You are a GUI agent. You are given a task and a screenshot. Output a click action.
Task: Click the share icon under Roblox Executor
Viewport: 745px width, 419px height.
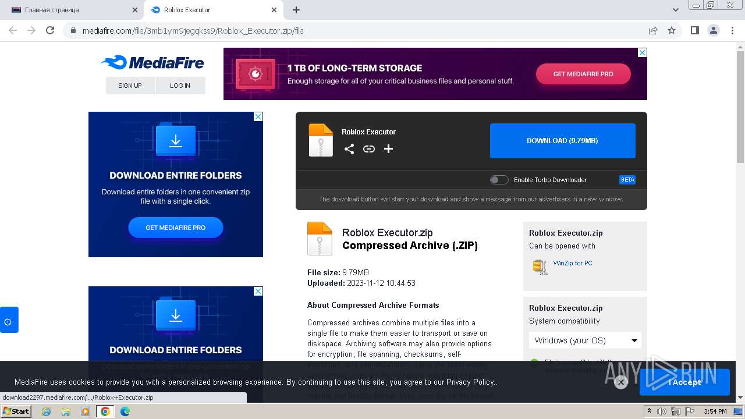coord(349,149)
